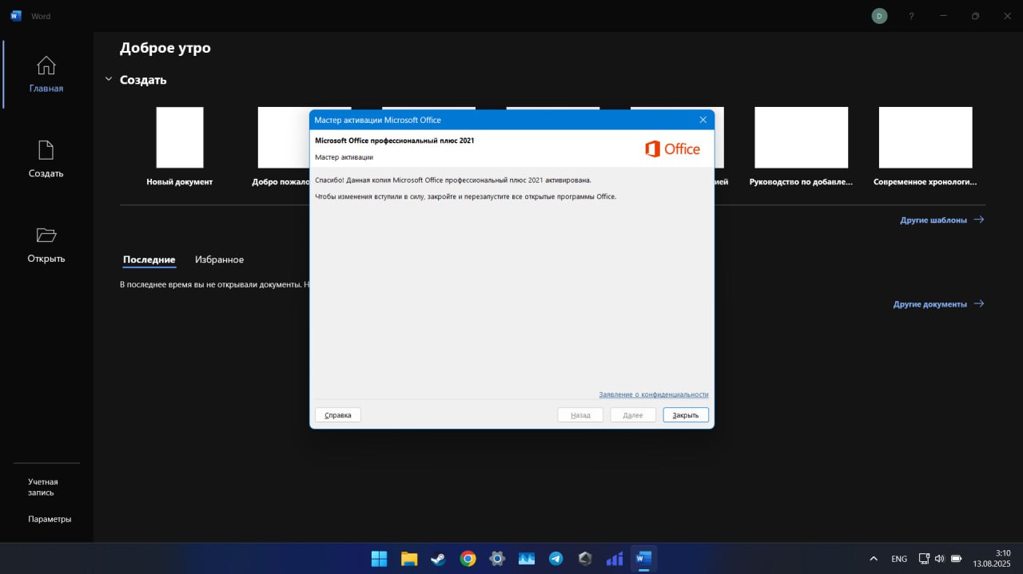The height and width of the screenshot is (574, 1023).
Task: Select the Новый документ blank template thumbnail
Action: (180, 137)
